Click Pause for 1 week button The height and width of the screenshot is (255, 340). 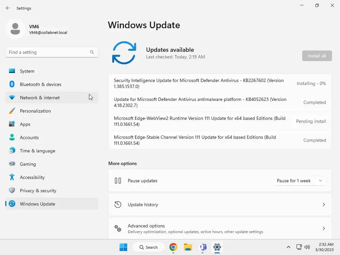pos(294,181)
